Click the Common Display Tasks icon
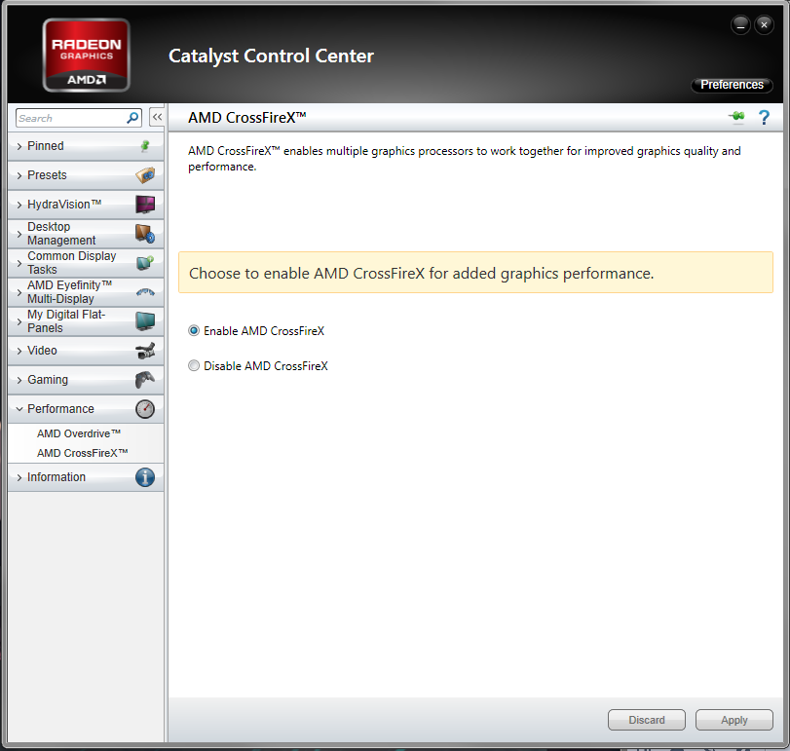 pos(145,262)
